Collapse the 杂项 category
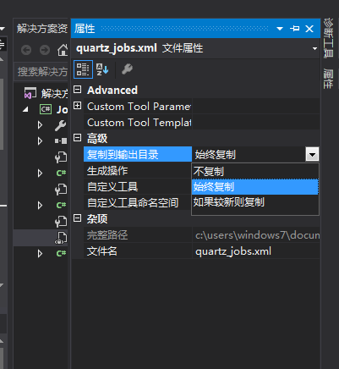Viewport: 339px width, 369px height. click(x=77, y=218)
